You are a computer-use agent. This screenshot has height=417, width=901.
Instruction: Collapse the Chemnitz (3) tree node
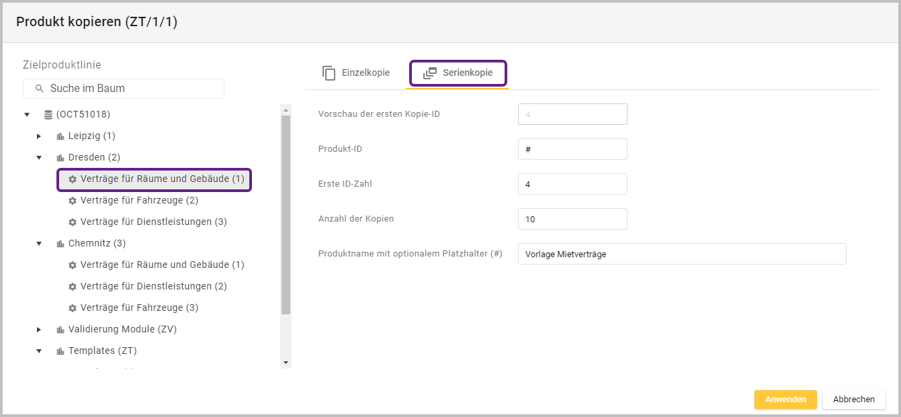point(39,244)
